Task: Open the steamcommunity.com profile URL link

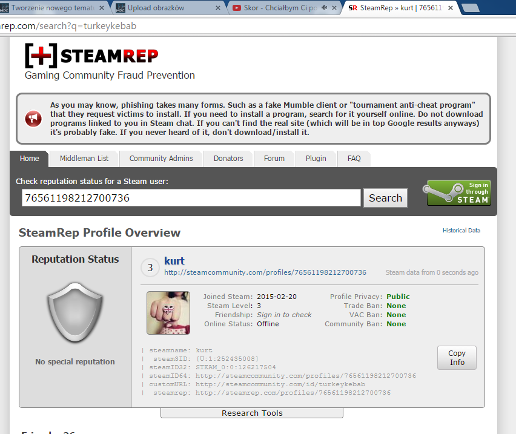Action: coord(265,272)
